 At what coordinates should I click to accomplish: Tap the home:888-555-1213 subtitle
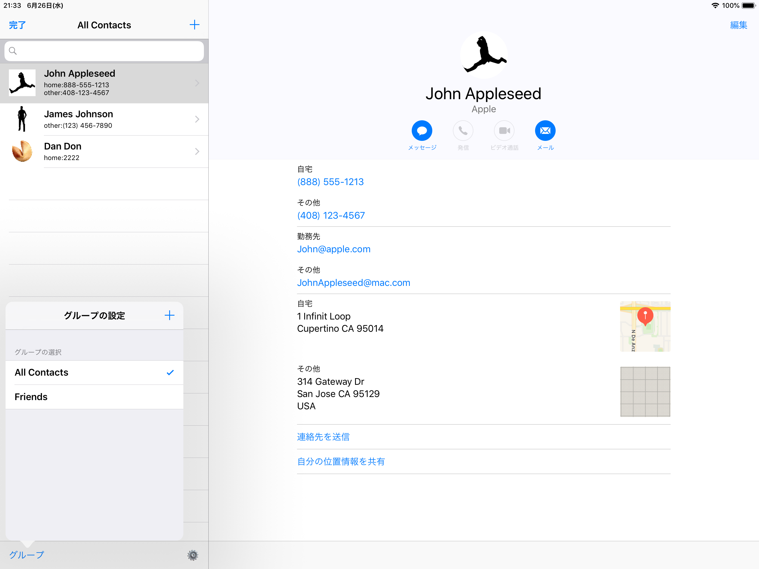[76, 85]
